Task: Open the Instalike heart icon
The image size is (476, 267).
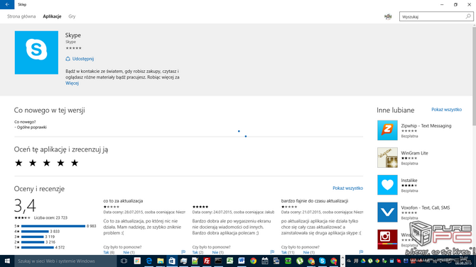Action: click(x=387, y=185)
